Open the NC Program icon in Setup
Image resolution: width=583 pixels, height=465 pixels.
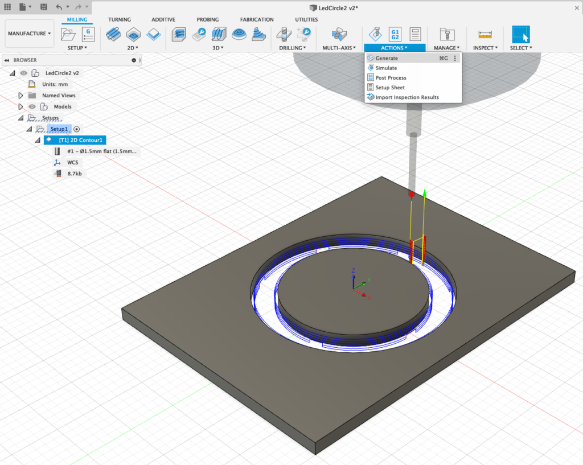88,35
